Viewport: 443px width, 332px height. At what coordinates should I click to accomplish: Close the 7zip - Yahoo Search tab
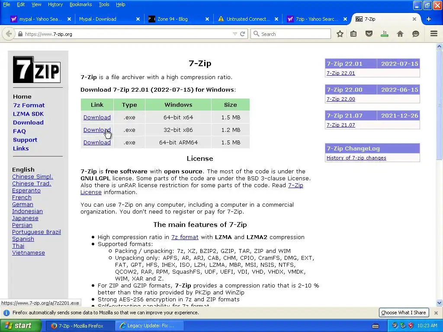tap(345, 19)
